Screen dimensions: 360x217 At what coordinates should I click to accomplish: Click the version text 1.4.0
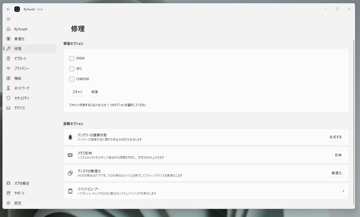click(x=40, y=9)
